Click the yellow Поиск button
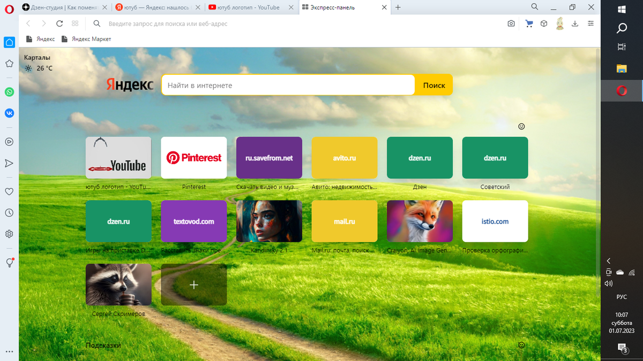This screenshot has width=643, height=361. [434, 85]
